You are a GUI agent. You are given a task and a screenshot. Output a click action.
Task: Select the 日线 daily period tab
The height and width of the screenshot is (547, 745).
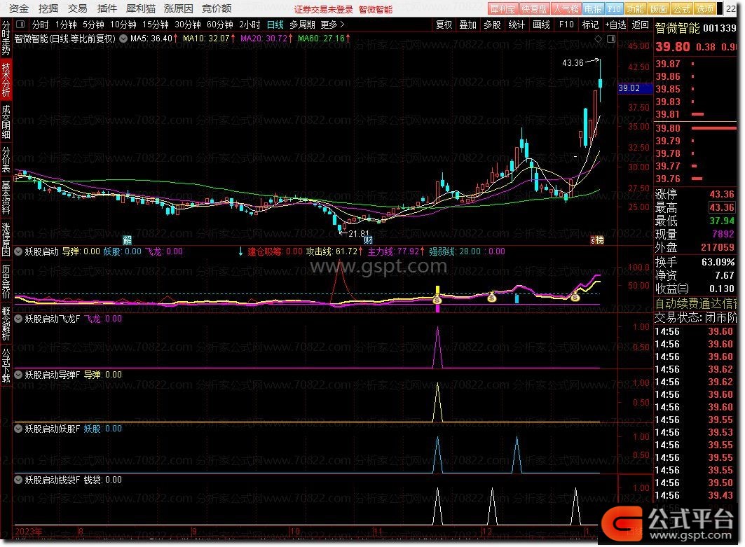pyautogui.click(x=275, y=25)
